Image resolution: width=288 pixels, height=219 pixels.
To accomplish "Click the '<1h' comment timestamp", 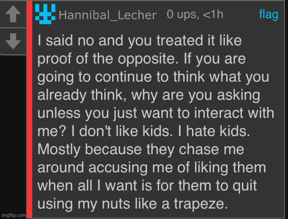I will coord(213,14).
